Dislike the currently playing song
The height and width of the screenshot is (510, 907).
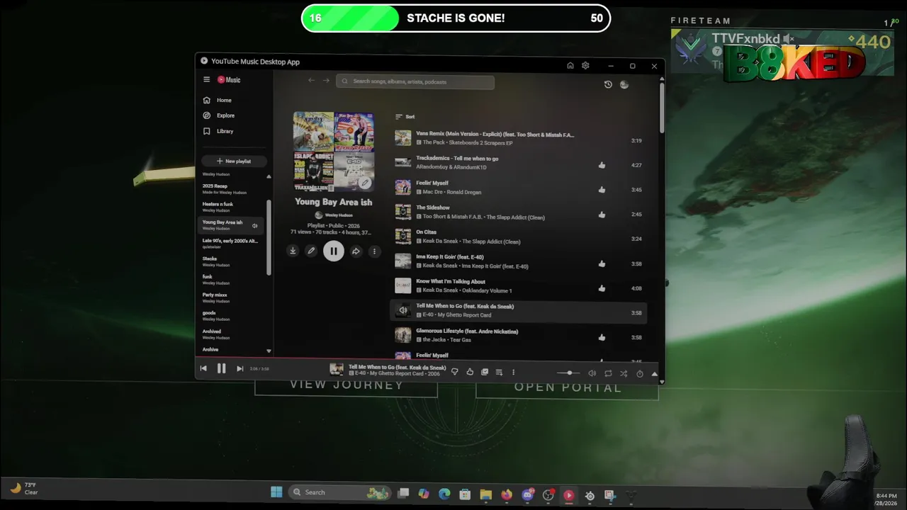pyautogui.click(x=455, y=372)
